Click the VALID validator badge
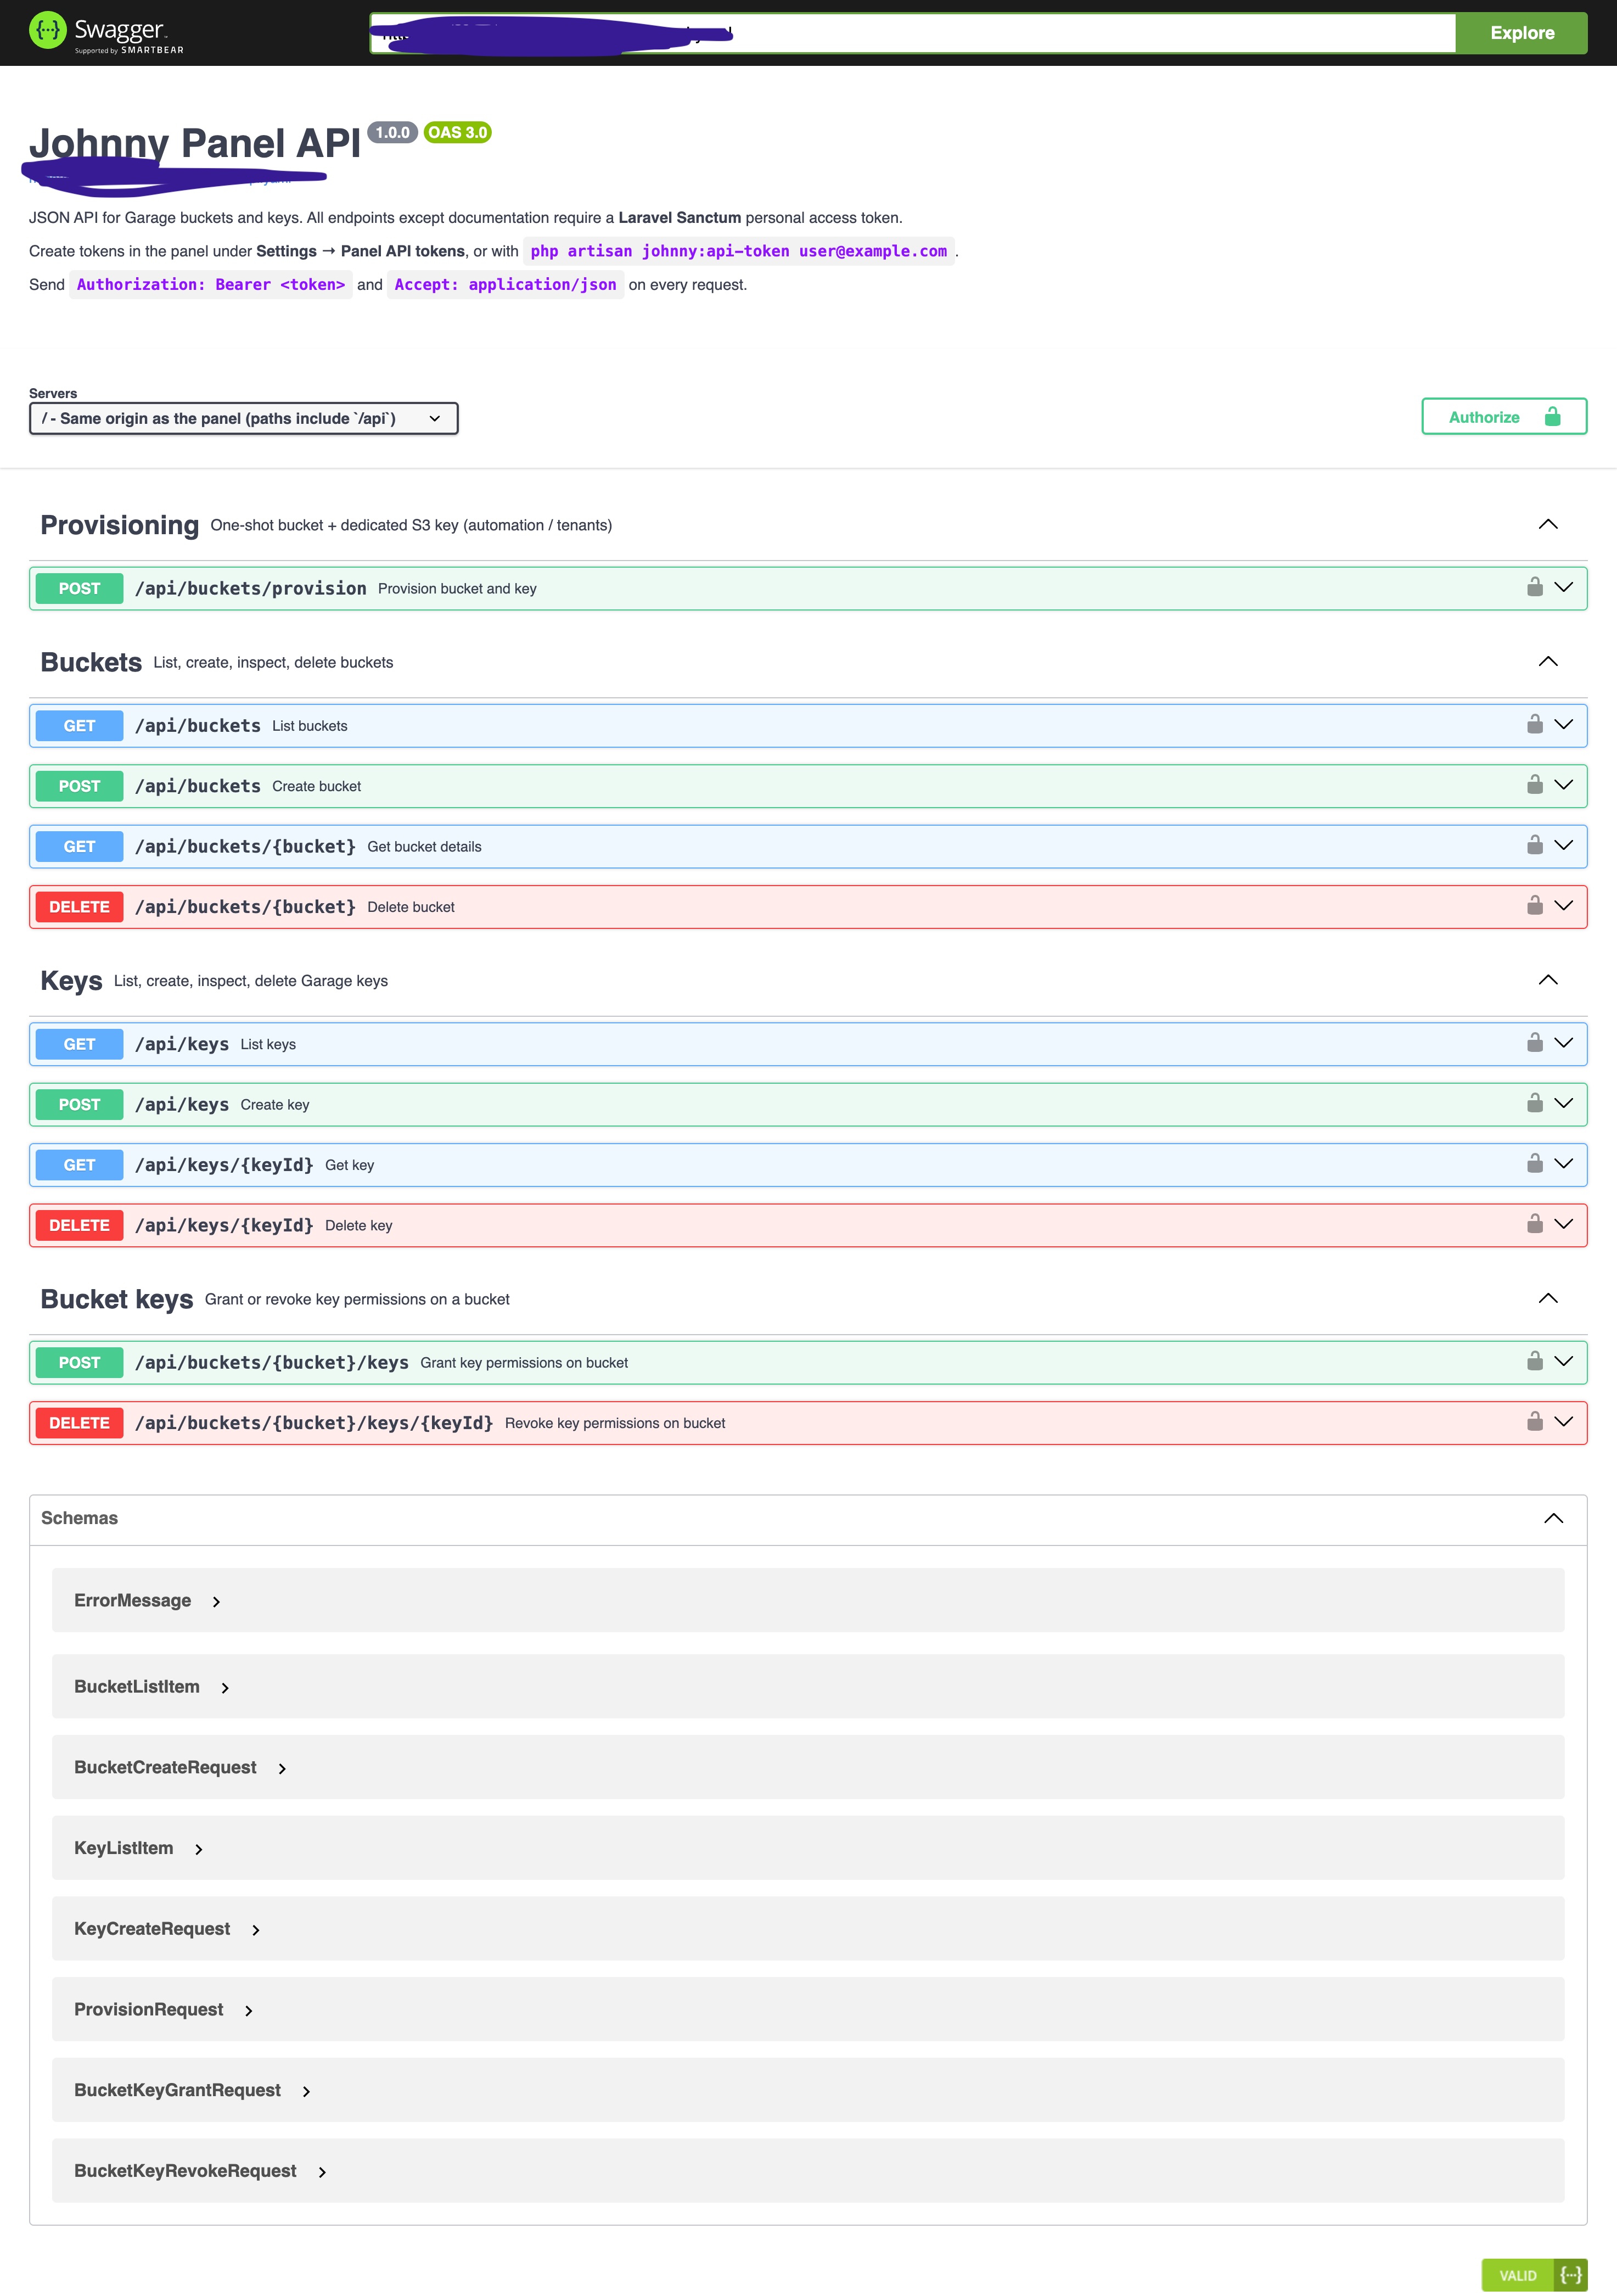Image resolution: width=1617 pixels, height=2296 pixels. tap(1534, 2275)
